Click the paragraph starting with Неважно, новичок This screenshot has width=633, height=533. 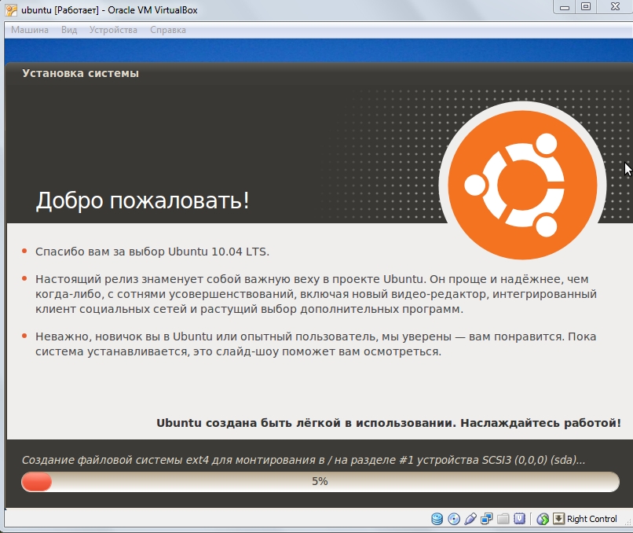pyautogui.click(x=316, y=344)
